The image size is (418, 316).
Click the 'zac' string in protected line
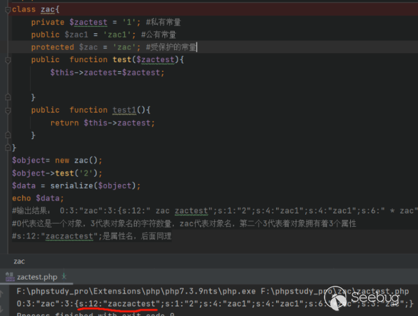pyautogui.click(x=124, y=47)
